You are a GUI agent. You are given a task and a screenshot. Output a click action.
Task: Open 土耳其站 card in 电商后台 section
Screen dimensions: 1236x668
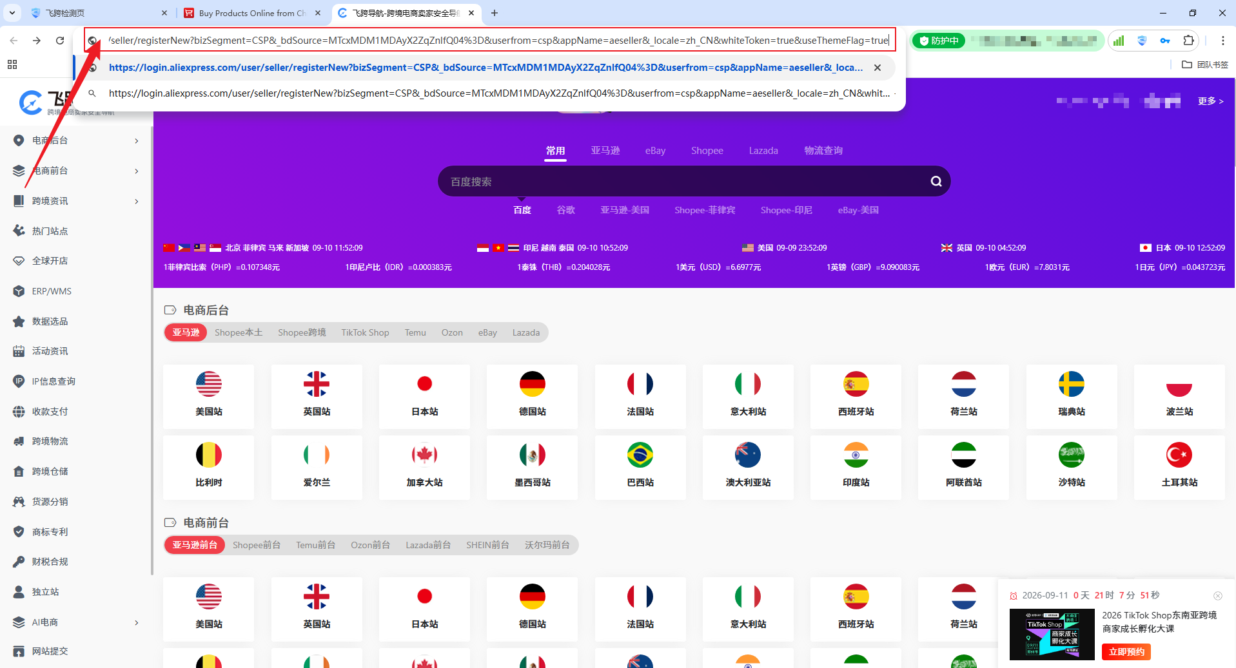(x=1179, y=468)
